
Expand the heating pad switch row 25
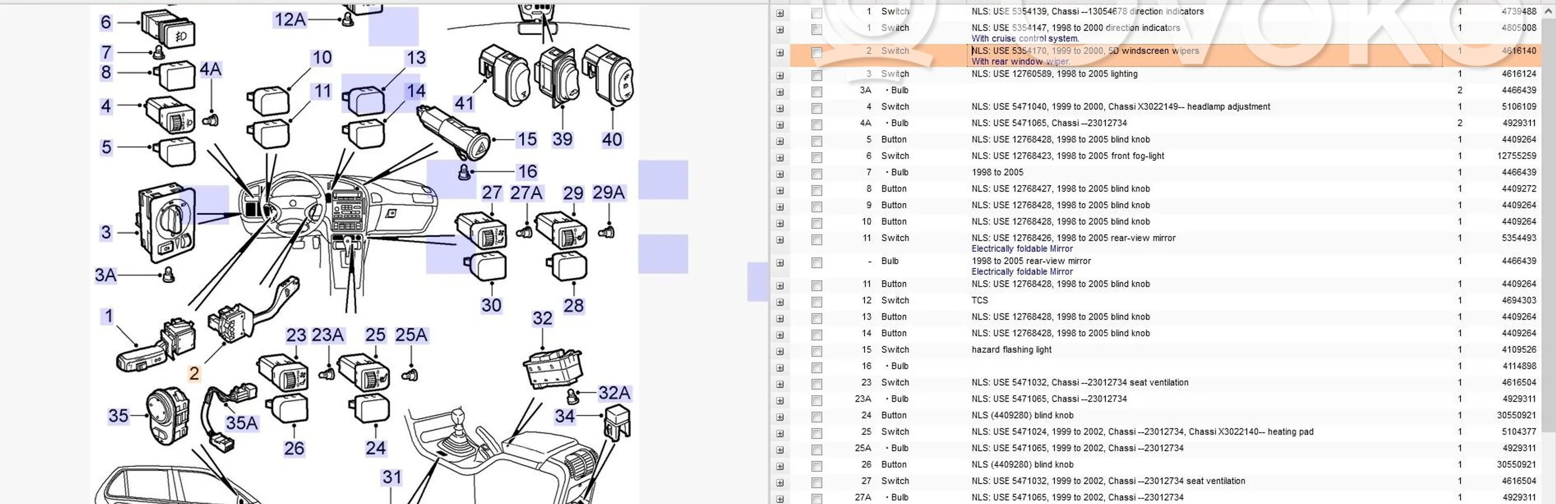pos(780,434)
